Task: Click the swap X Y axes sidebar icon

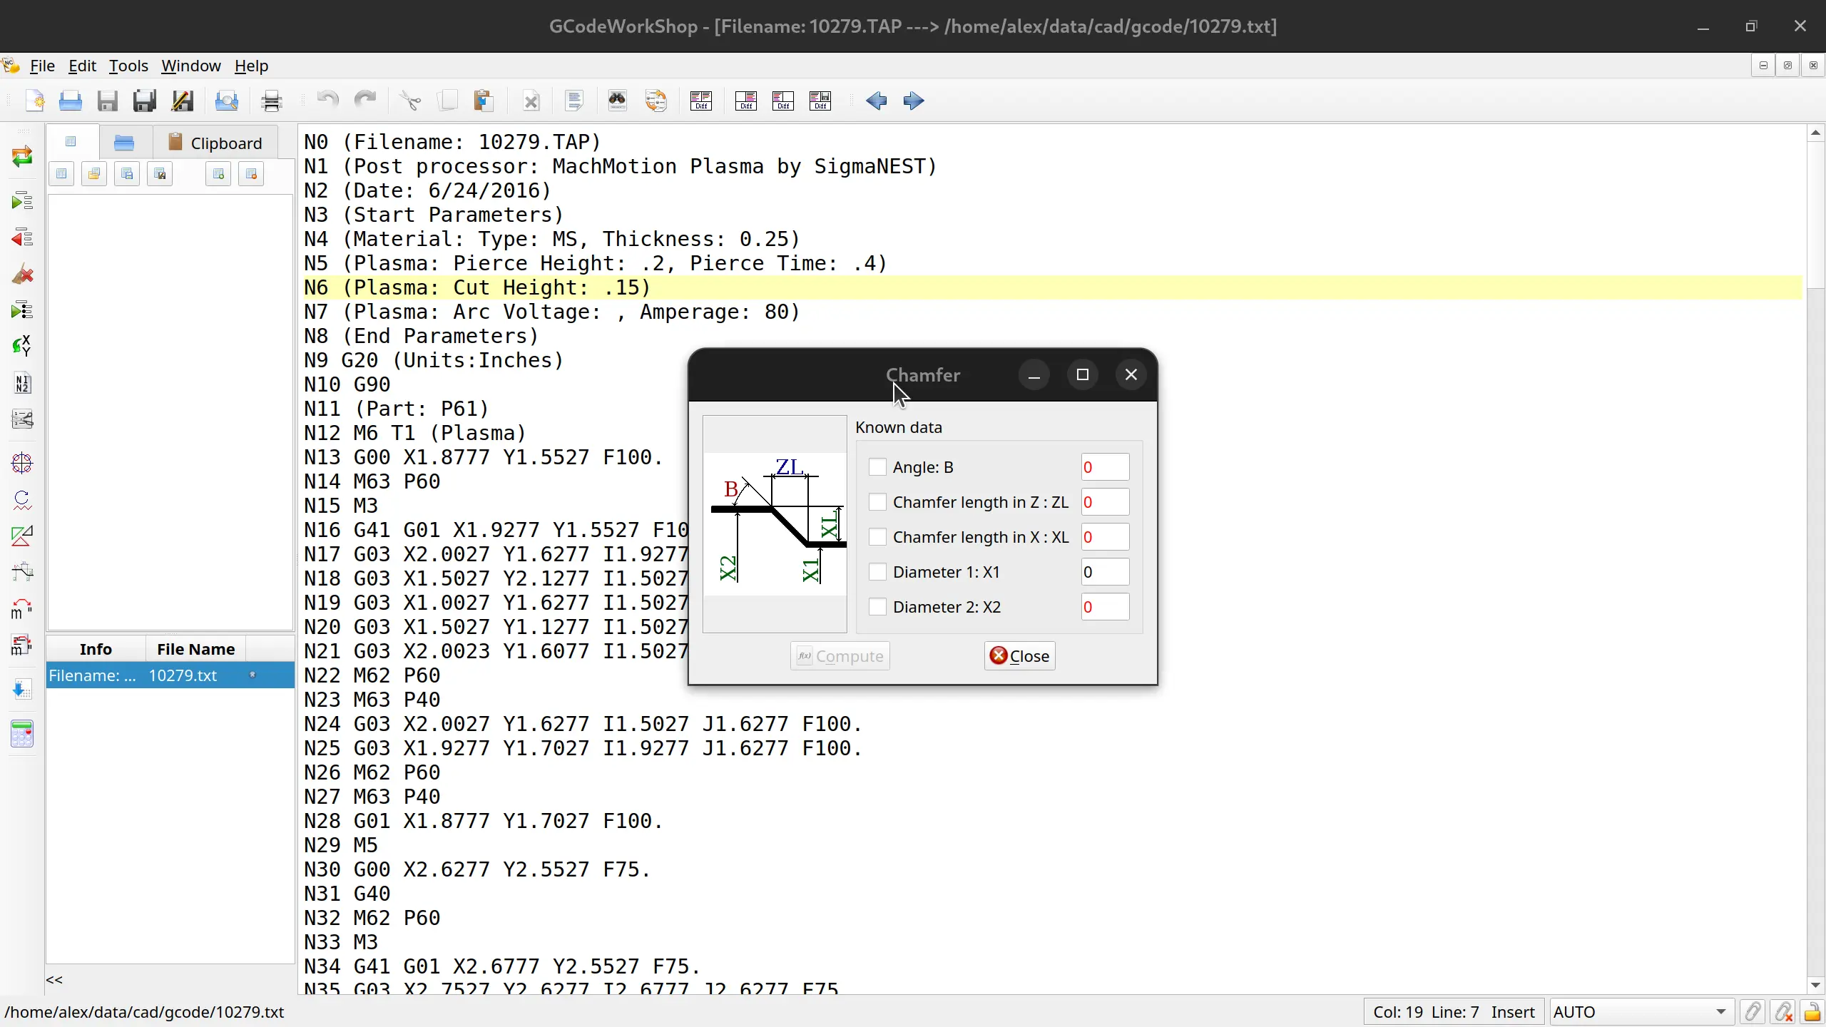Action: [22, 347]
